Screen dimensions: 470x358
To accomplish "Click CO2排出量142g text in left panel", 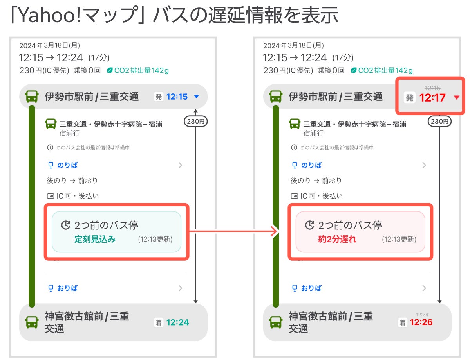I will 141,71.
